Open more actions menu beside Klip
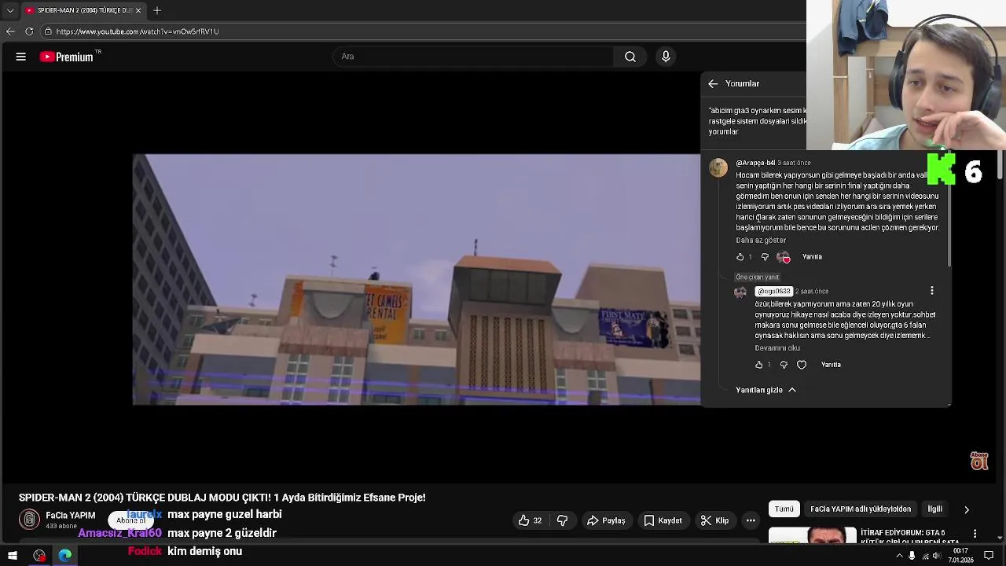The image size is (1006, 566). click(751, 520)
